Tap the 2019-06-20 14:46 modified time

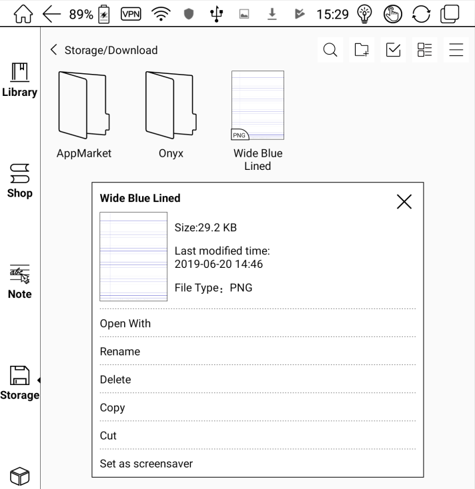pyautogui.click(x=219, y=264)
